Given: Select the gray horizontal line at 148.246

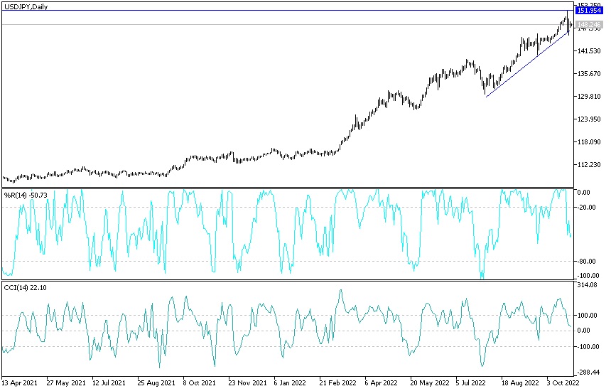Looking at the screenshot, I should tap(288, 25).
